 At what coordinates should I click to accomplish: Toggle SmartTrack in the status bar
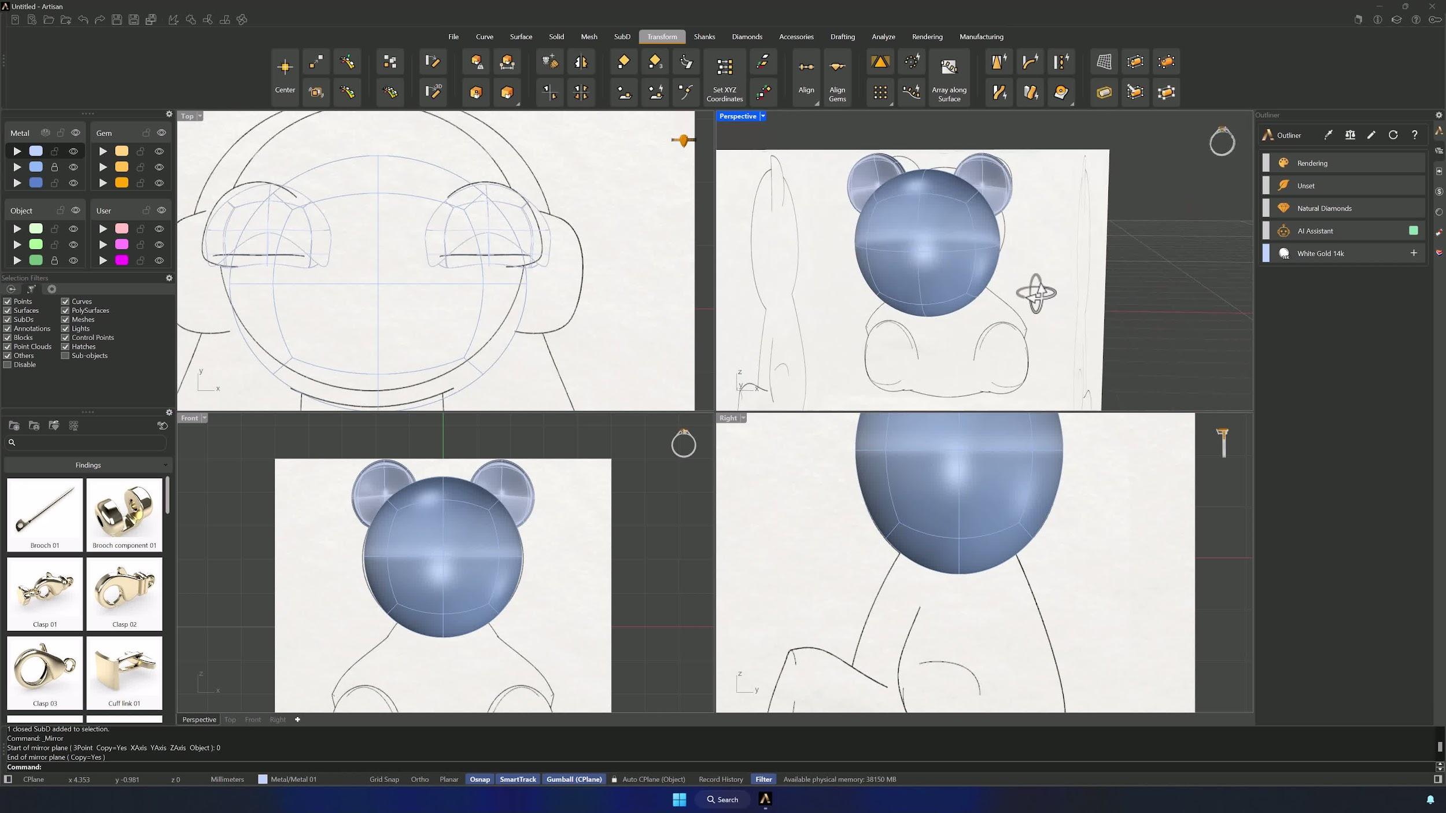(x=518, y=779)
